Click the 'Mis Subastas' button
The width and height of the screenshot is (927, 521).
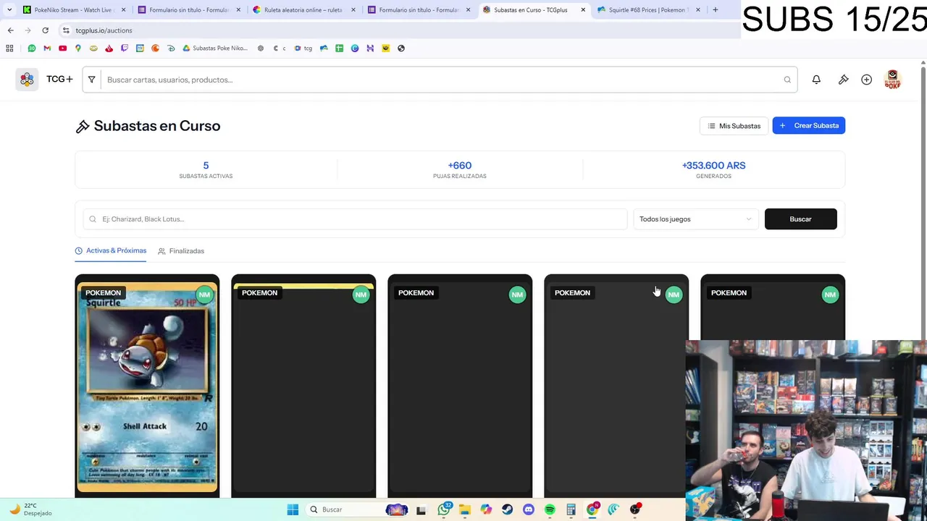tap(734, 126)
